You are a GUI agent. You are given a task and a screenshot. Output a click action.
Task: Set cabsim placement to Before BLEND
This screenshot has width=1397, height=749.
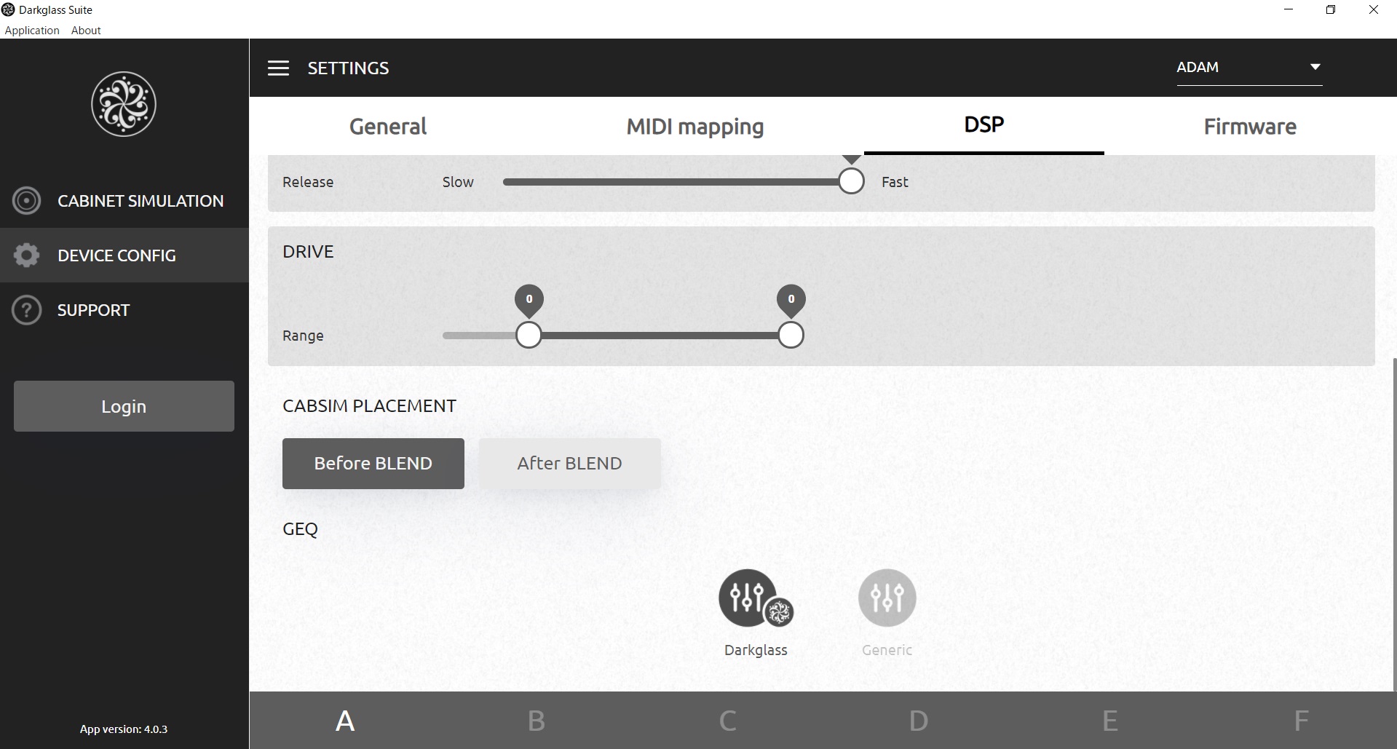pos(373,464)
